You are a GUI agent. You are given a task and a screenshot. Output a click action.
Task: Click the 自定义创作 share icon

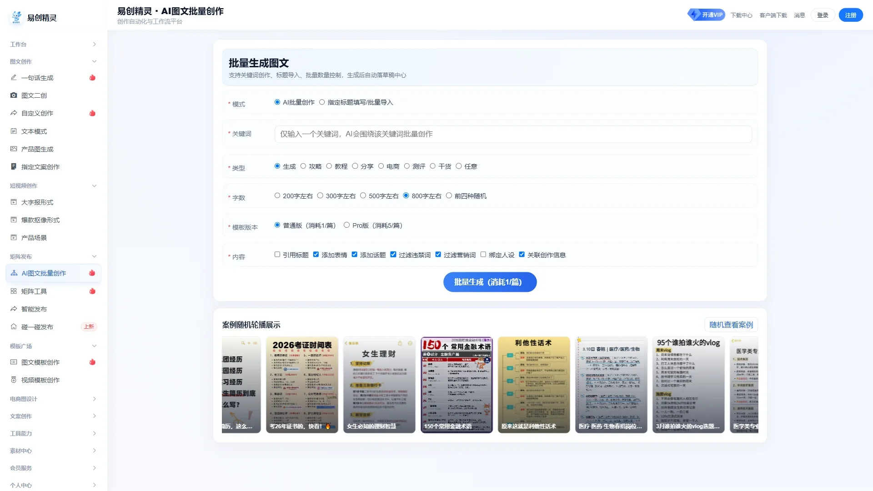(x=14, y=113)
